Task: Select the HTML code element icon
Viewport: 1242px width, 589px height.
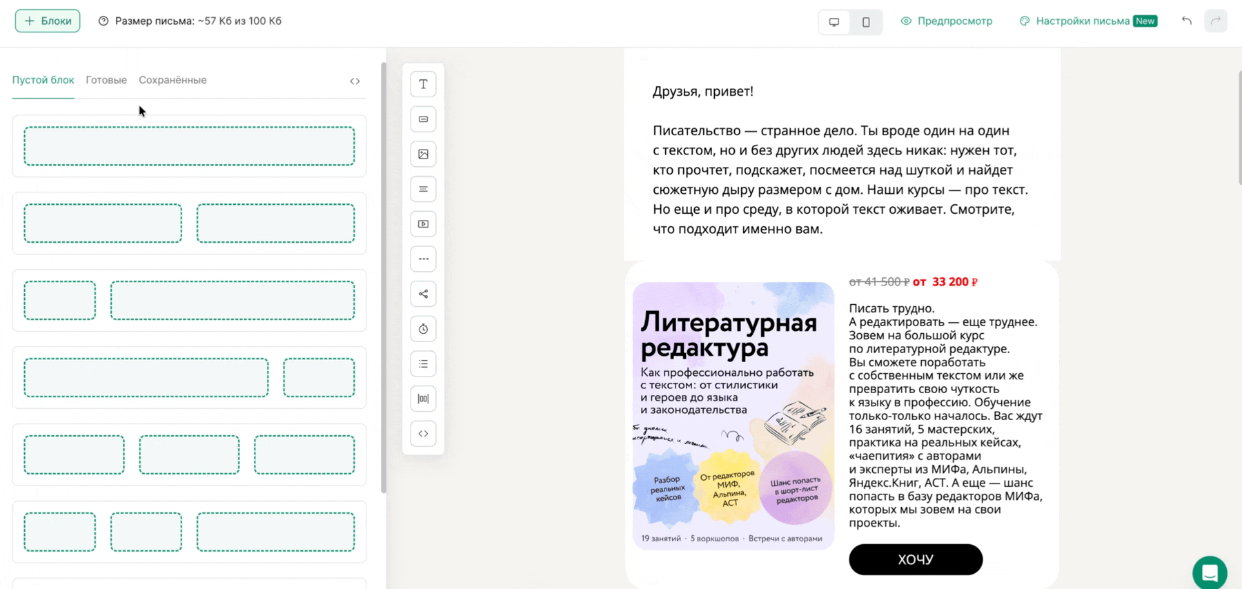Action: click(423, 434)
